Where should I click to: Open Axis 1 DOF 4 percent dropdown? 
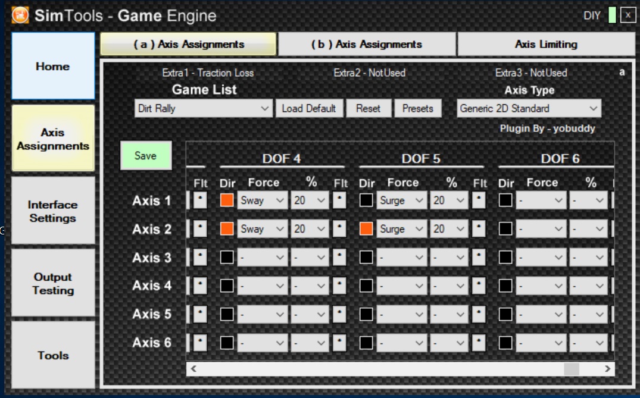pyautogui.click(x=310, y=200)
